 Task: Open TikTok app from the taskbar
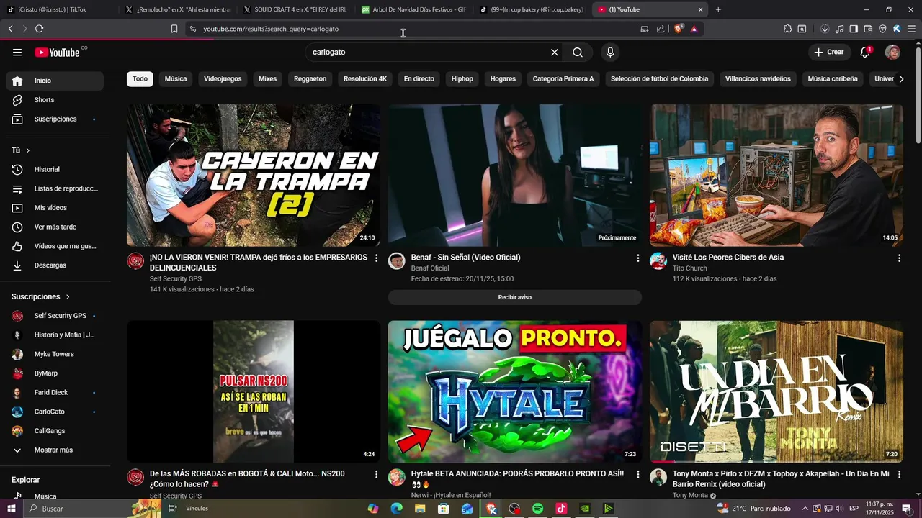click(x=561, y=509)
